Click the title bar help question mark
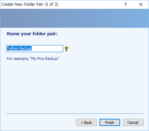 point(126,4)
